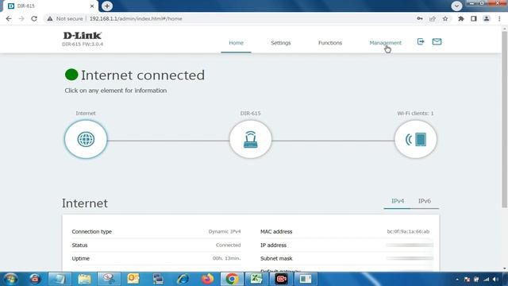Open the Settings menu
Screen dimensions: 508x286
point(281,43)
